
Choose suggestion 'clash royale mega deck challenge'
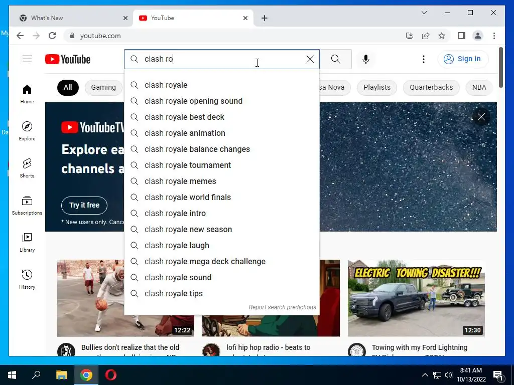221,262
